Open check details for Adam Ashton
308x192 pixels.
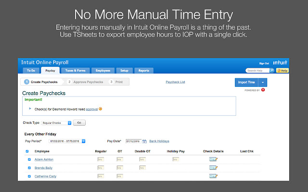[213, 159]
